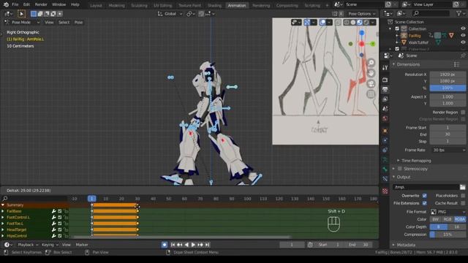Screen dimensions: 468x263
Task: Open the Edit menu
Action: [26, 4]
